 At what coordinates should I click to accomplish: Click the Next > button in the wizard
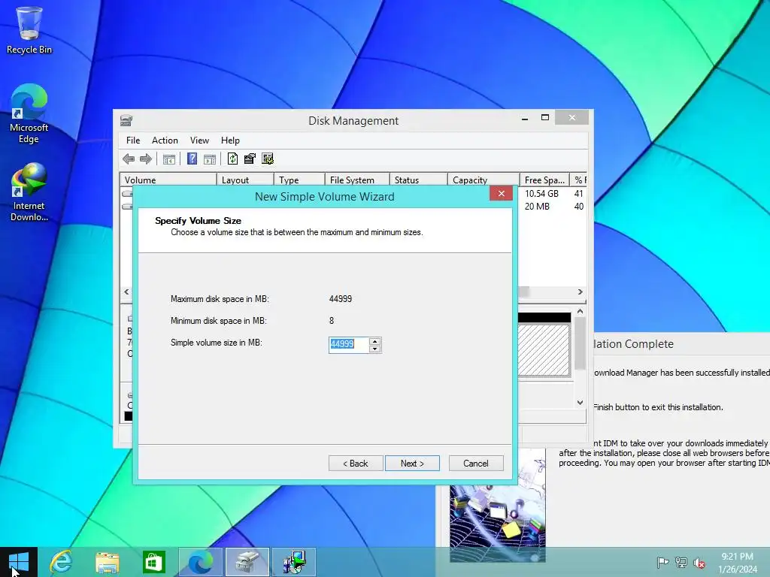[x=412, y=463]
